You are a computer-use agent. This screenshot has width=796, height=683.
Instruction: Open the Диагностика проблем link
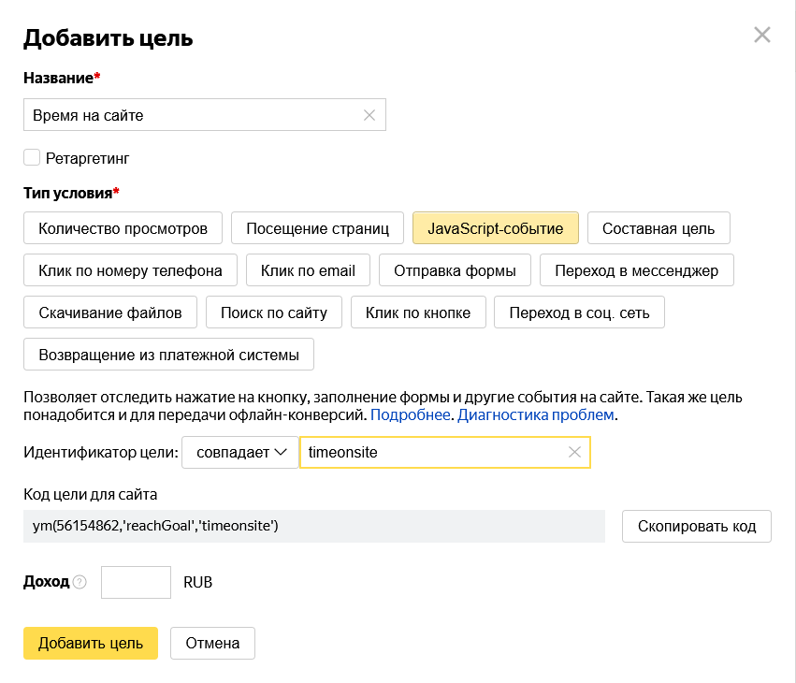[x=535, y=414]
